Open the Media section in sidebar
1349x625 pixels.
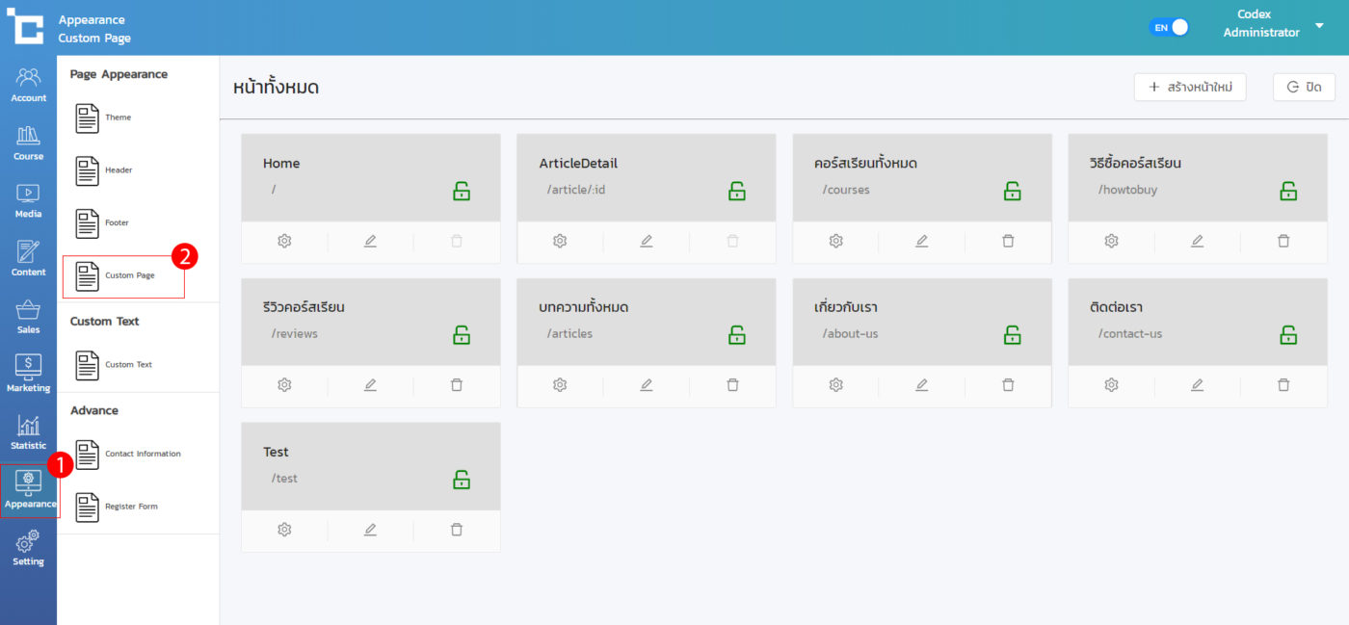[28, 201]
